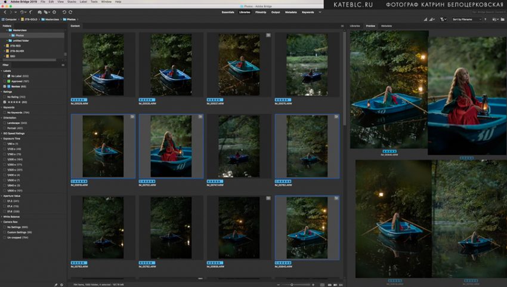This screenshot has width=507, height=287.
Task: Open the Content panel options menu icon
Action: click(342, 26)
